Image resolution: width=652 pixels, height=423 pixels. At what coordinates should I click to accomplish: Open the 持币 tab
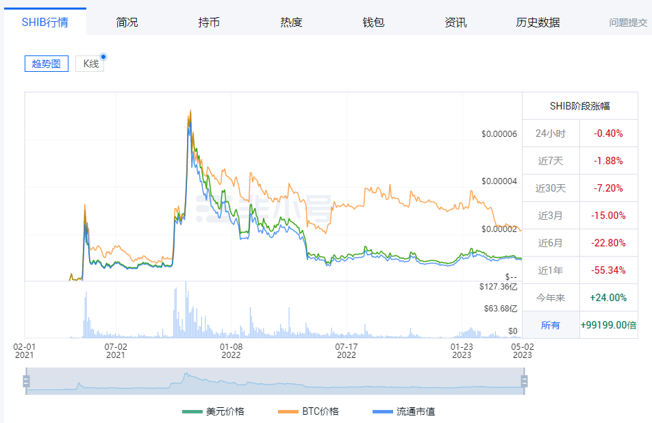point(209,22)
